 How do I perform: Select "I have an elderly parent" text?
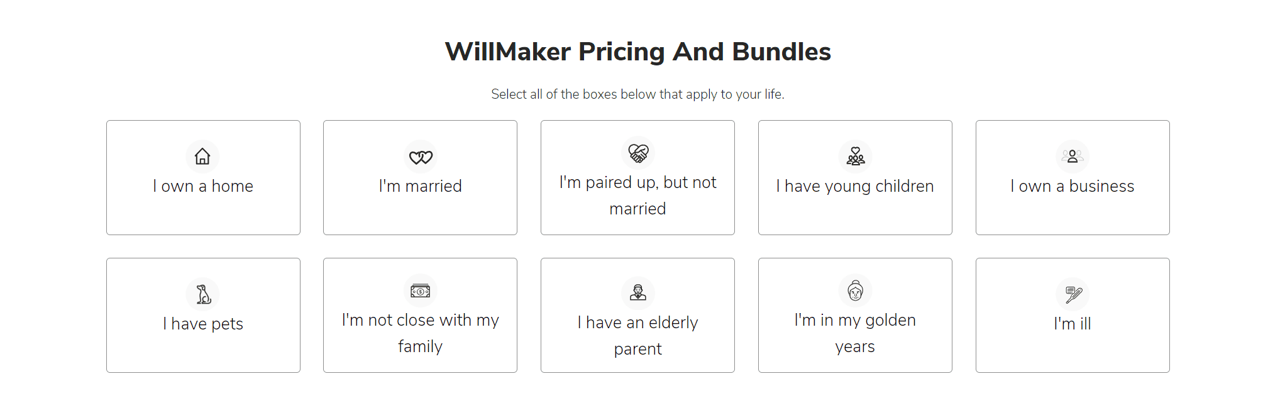[x=638, y=336]
